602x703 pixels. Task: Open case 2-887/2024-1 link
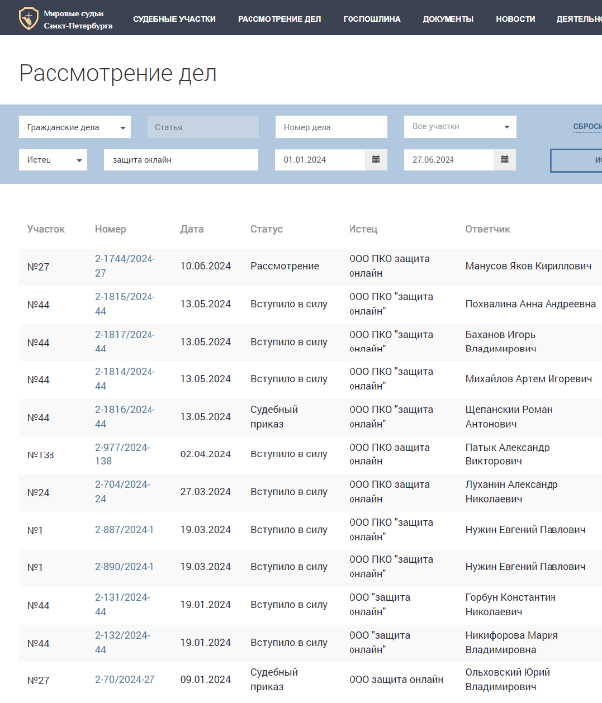pyautogui.click(x=124, y=530)
